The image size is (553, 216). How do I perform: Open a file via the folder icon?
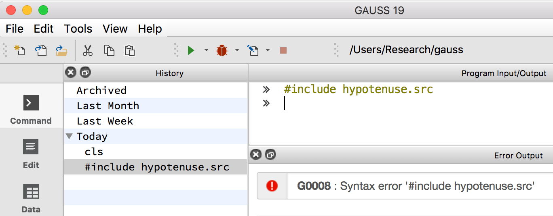(61, 50)
